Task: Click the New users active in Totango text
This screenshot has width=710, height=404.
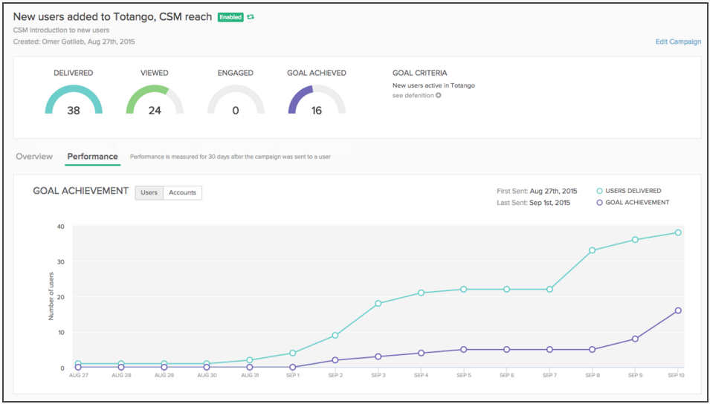Action: coord(433,85)
